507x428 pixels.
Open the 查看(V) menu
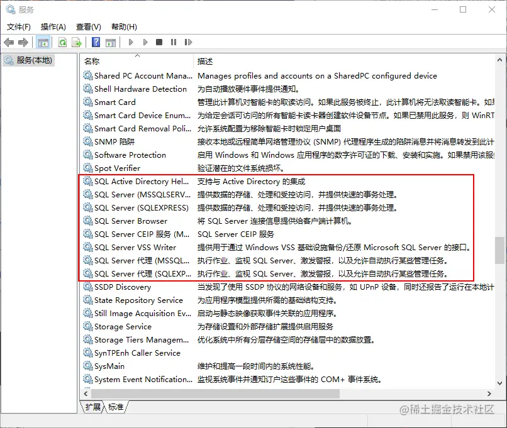click(x=89, y=27)
